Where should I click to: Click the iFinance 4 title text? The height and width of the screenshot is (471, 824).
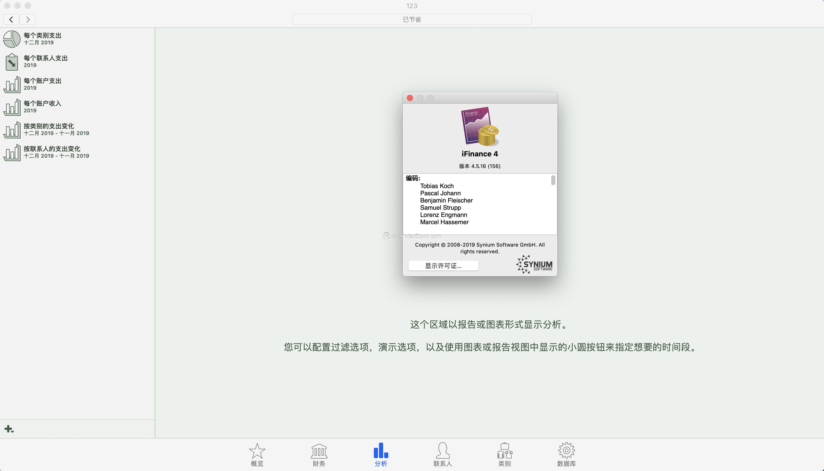(x=480, y=154)
